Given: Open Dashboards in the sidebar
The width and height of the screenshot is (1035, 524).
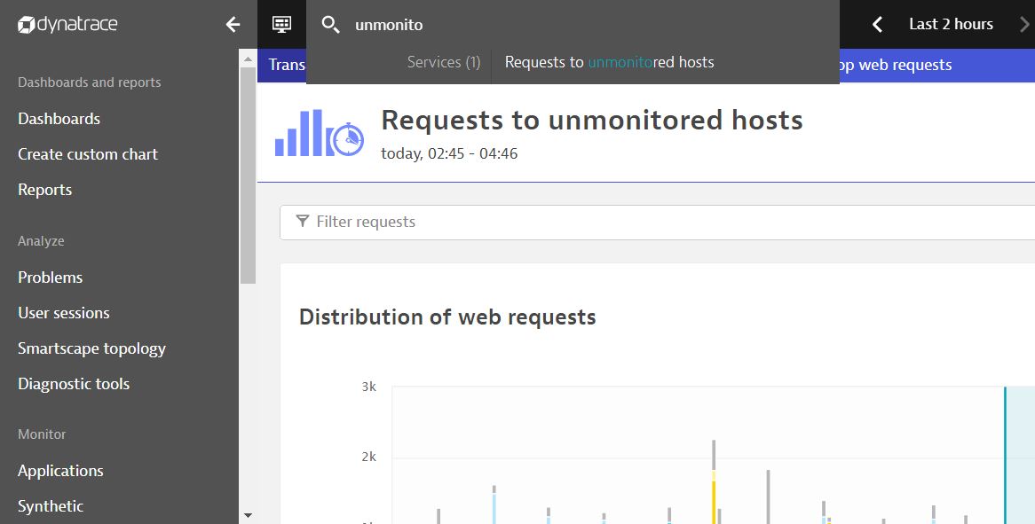Looking at the screenshot, I should pyautogui.click(x=59, y=119).
